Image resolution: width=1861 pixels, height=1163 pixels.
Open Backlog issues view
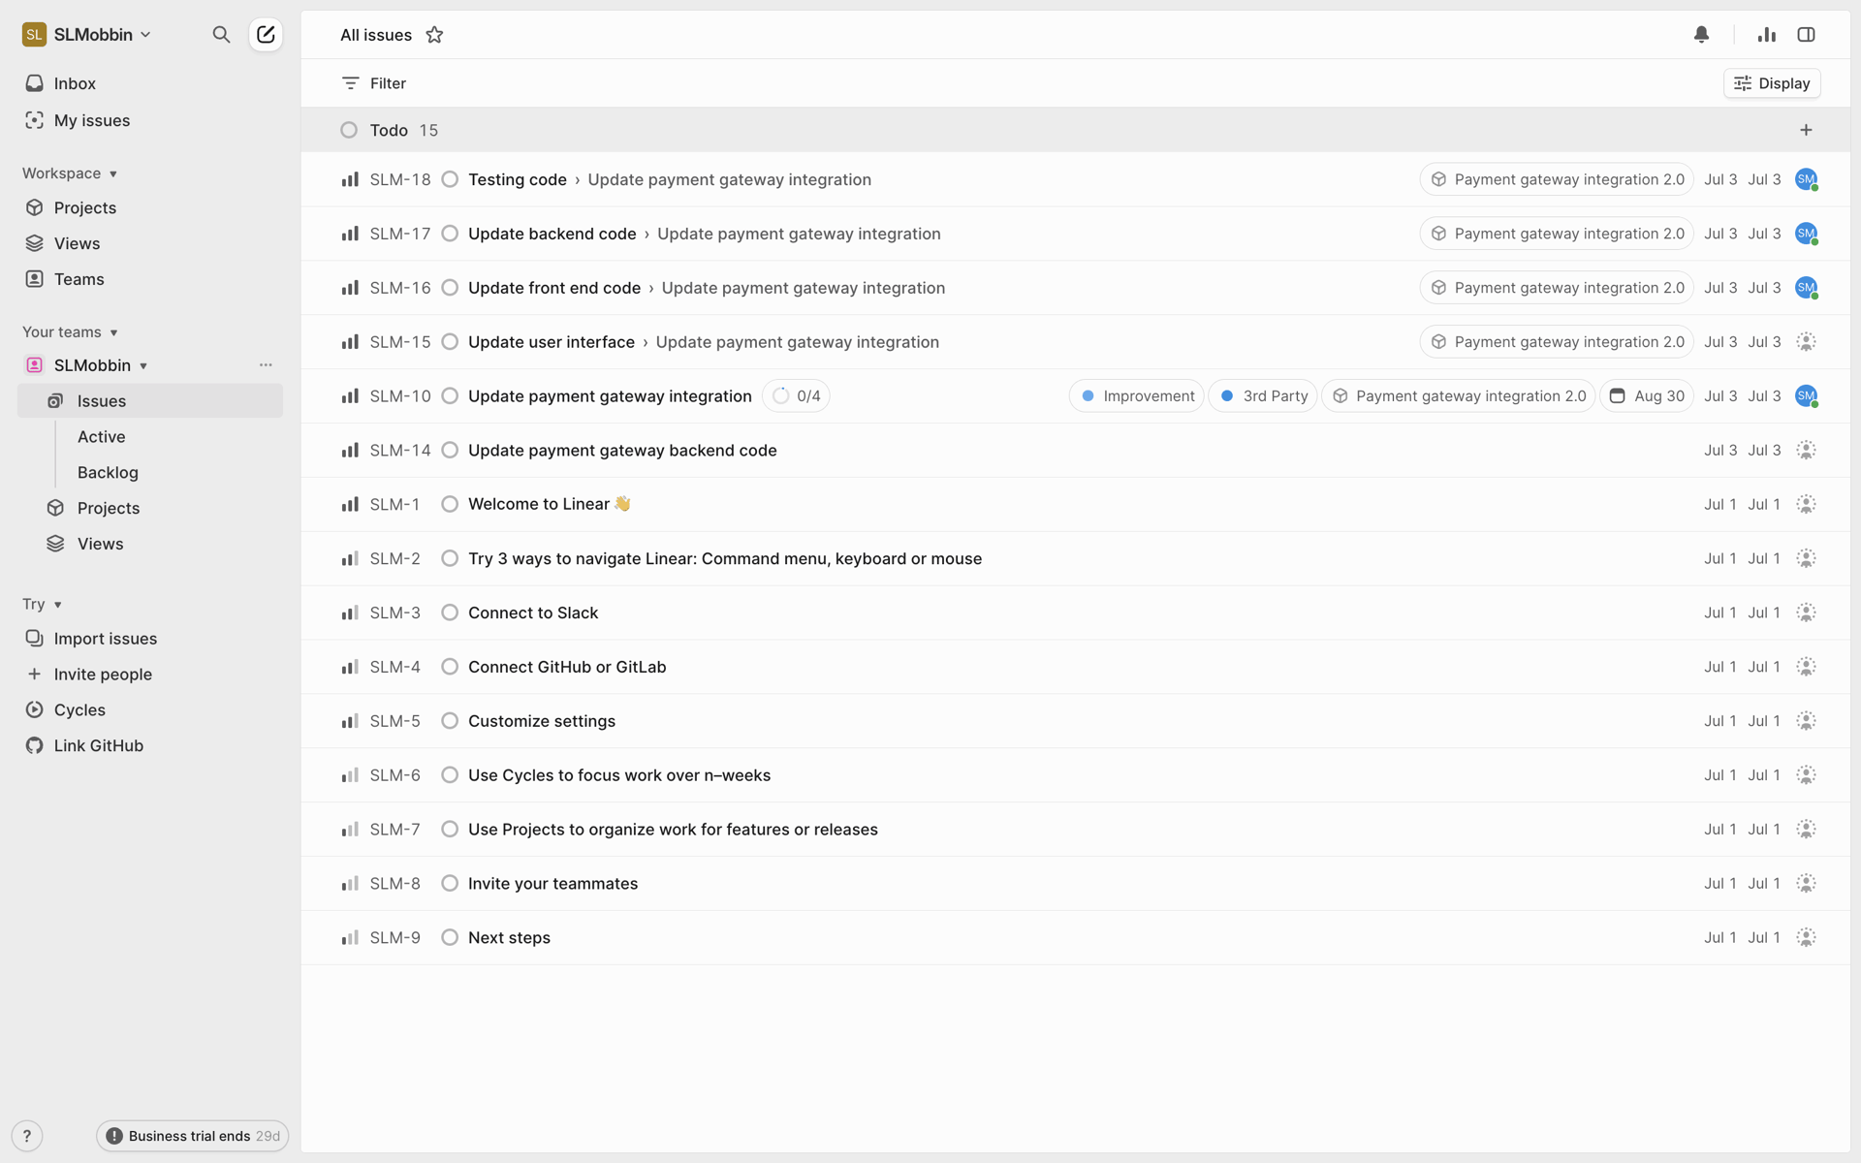[108, 473]
